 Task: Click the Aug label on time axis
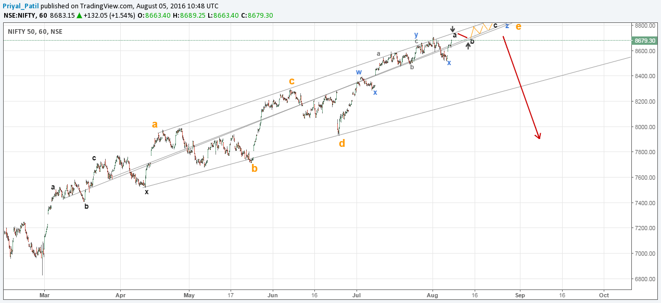point(433,294)
